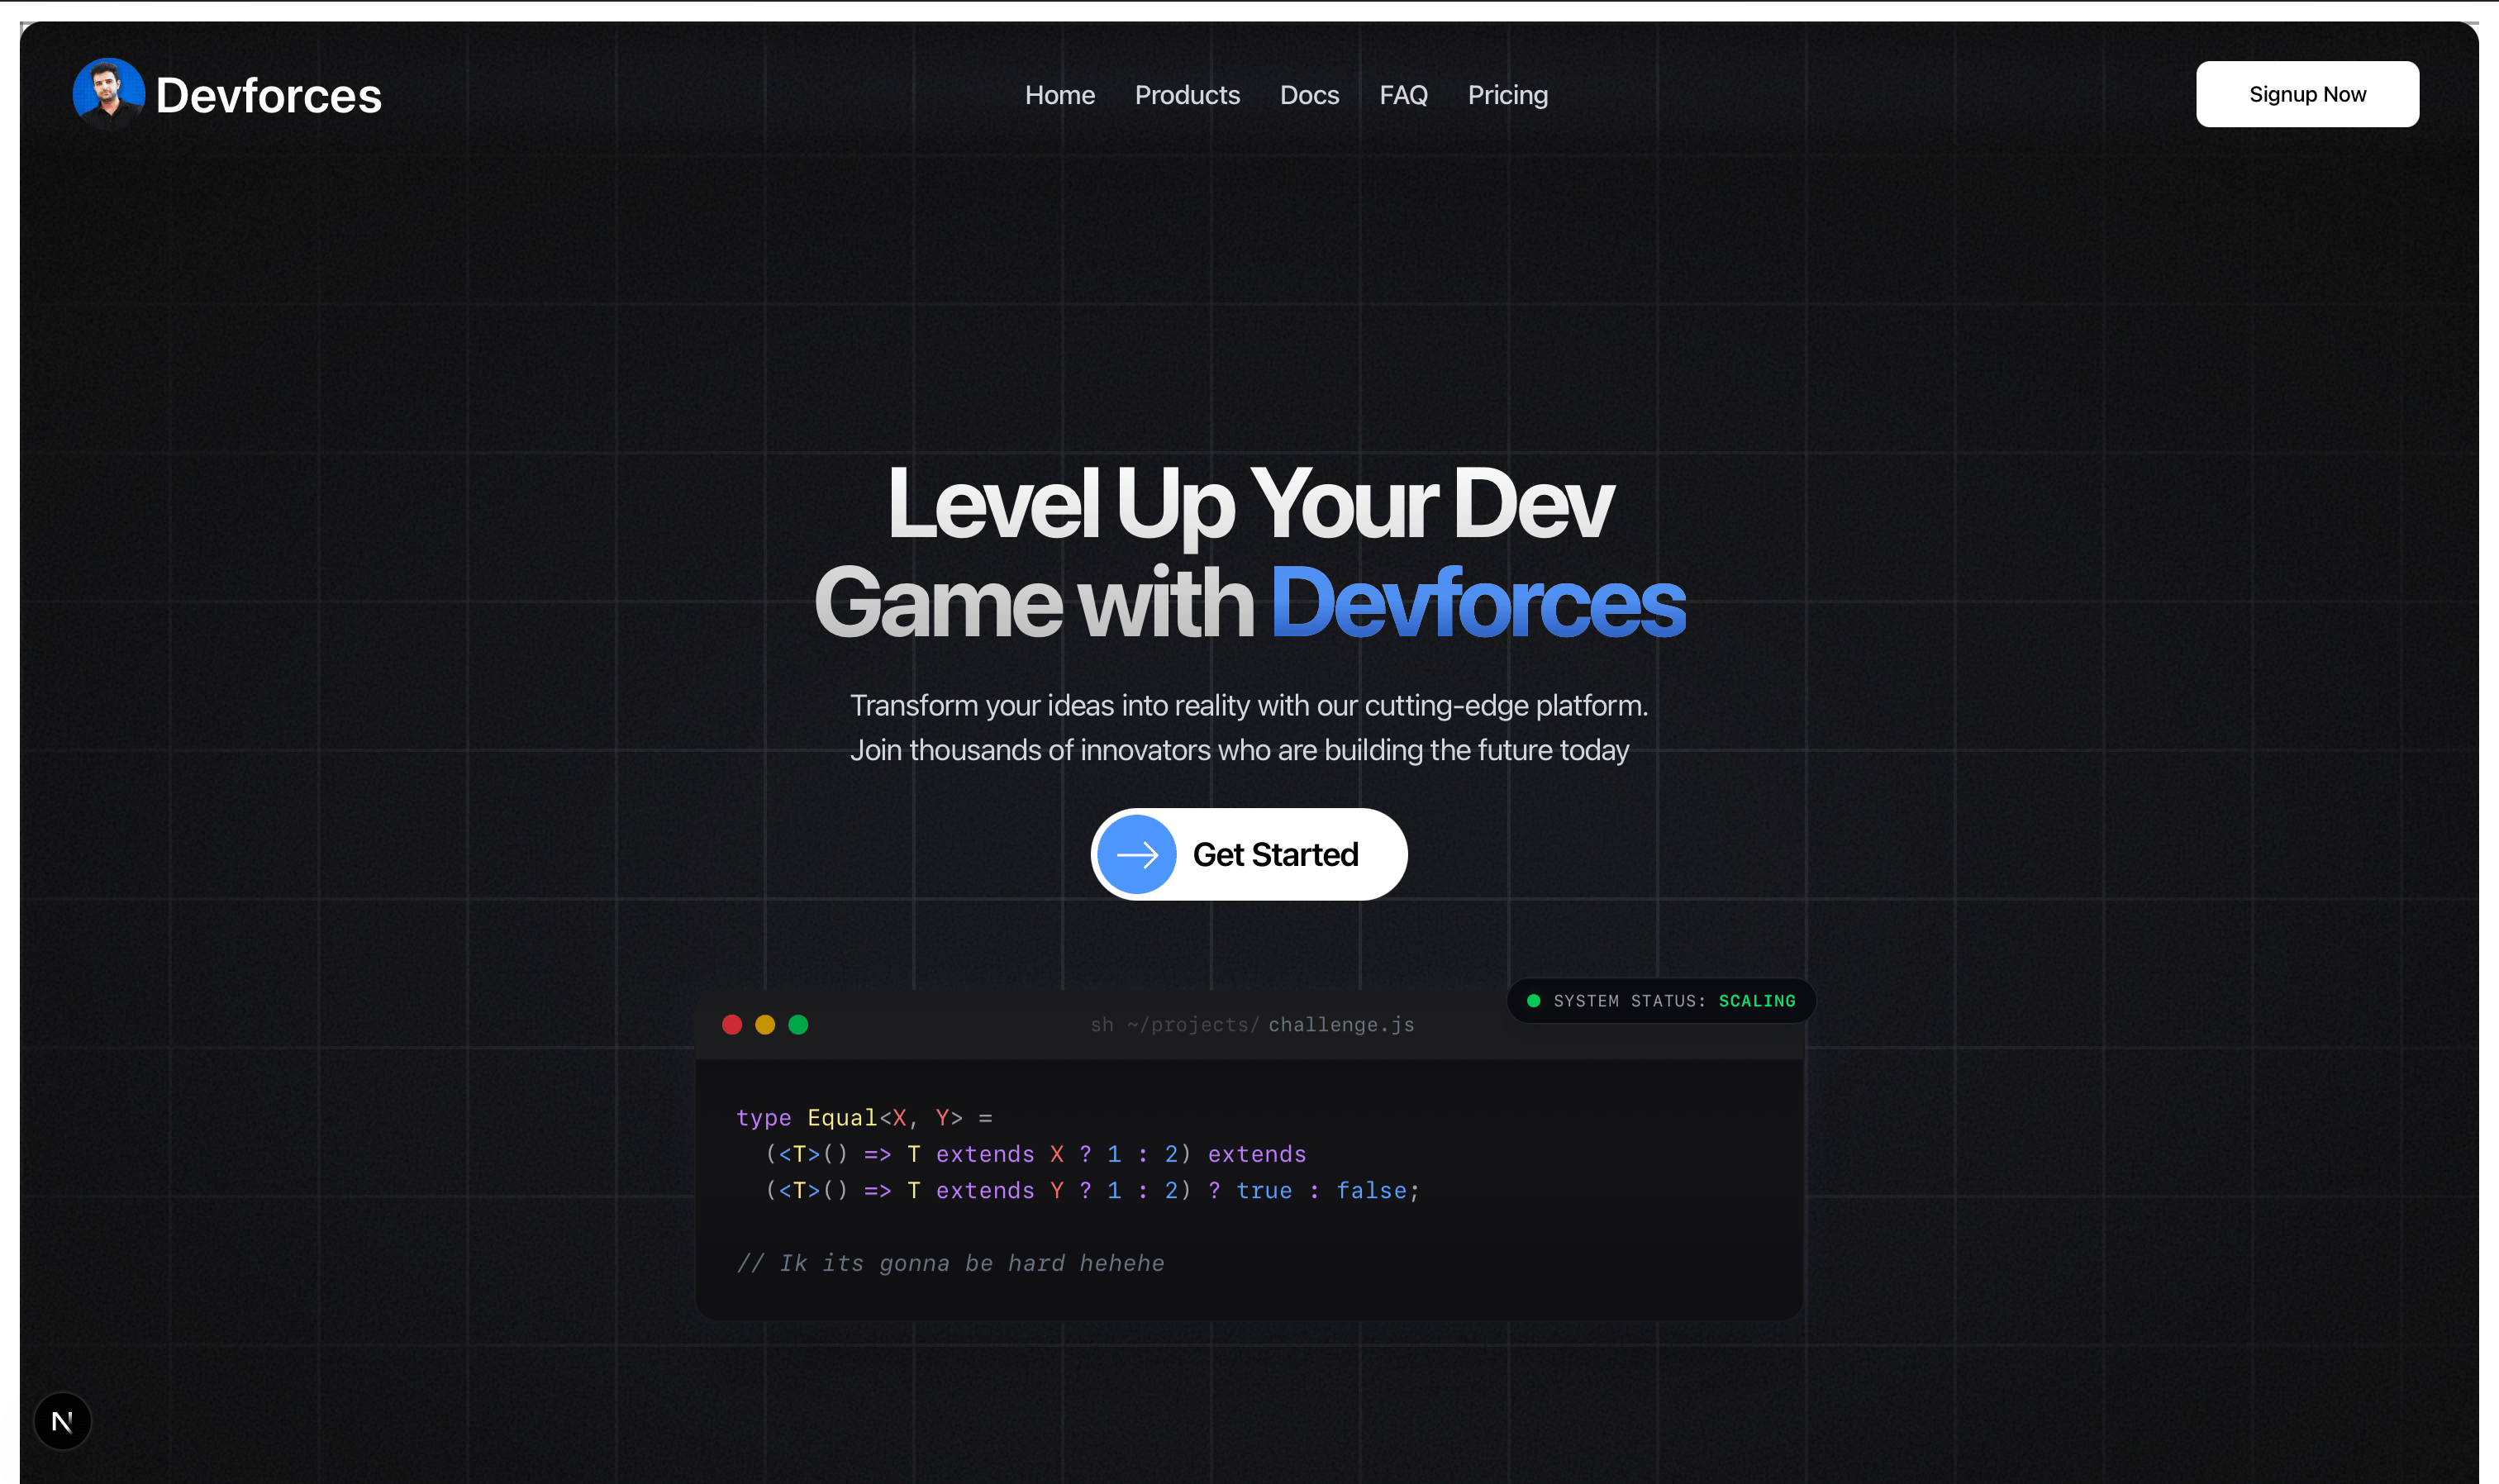This screenshot has height=1484, width=2499.
Task: Click the green status indicator dot
Action: (x=1534, y=1000)
